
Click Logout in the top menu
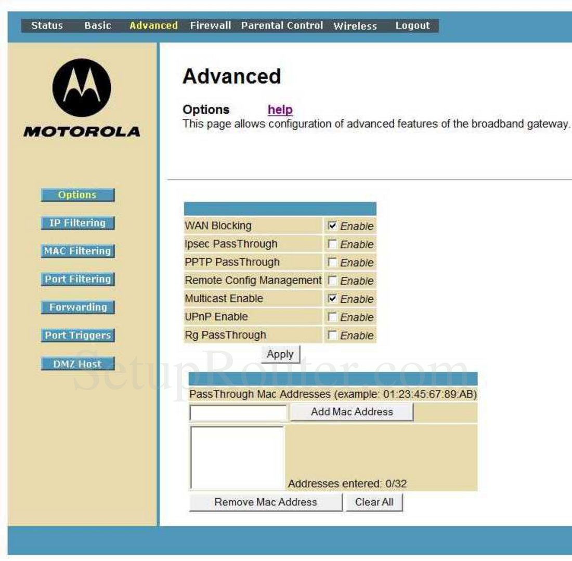coord(412,25)
